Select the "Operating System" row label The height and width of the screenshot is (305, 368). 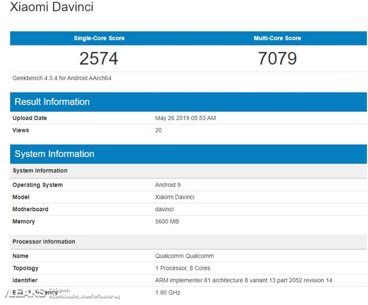pyautogui.click(x=38, y=185)
